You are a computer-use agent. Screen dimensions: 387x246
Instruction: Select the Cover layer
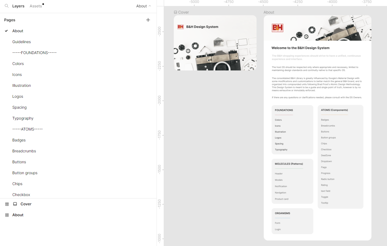(x=26, y=204)
